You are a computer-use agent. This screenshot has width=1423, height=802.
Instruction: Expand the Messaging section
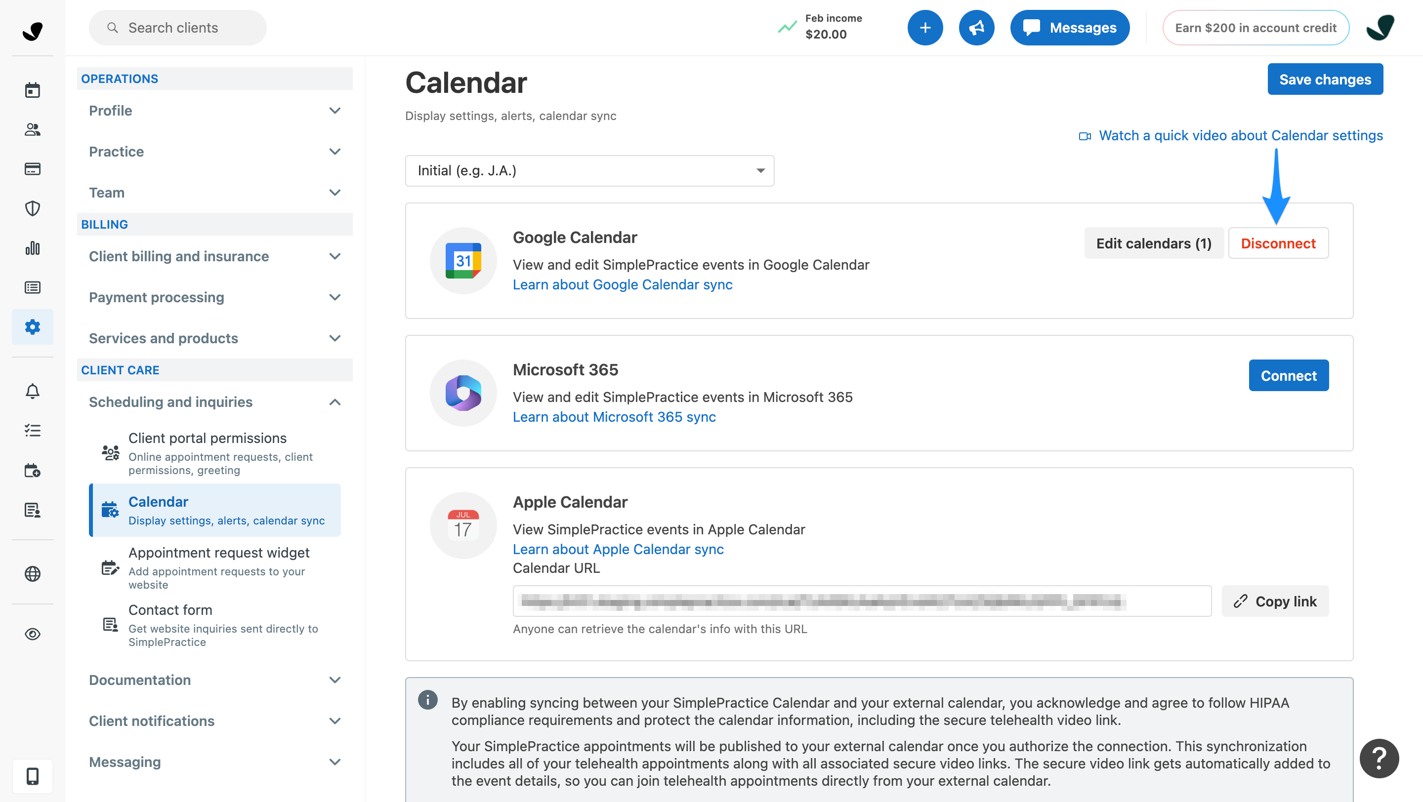click(x=214, y=762)
